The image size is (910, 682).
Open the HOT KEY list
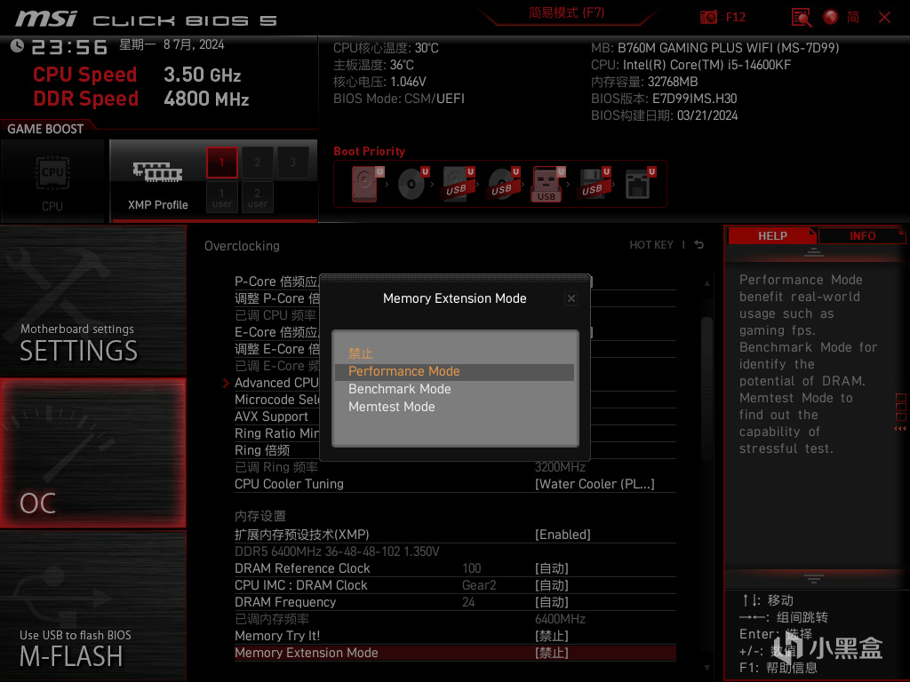click(x=651, y=245)
